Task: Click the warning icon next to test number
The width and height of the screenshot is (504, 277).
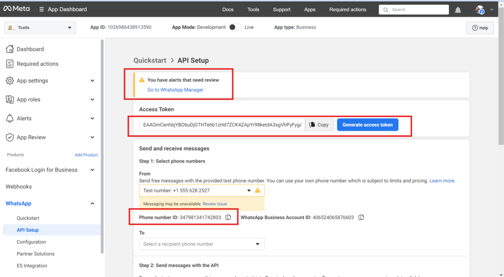Action: click(257, 190)
